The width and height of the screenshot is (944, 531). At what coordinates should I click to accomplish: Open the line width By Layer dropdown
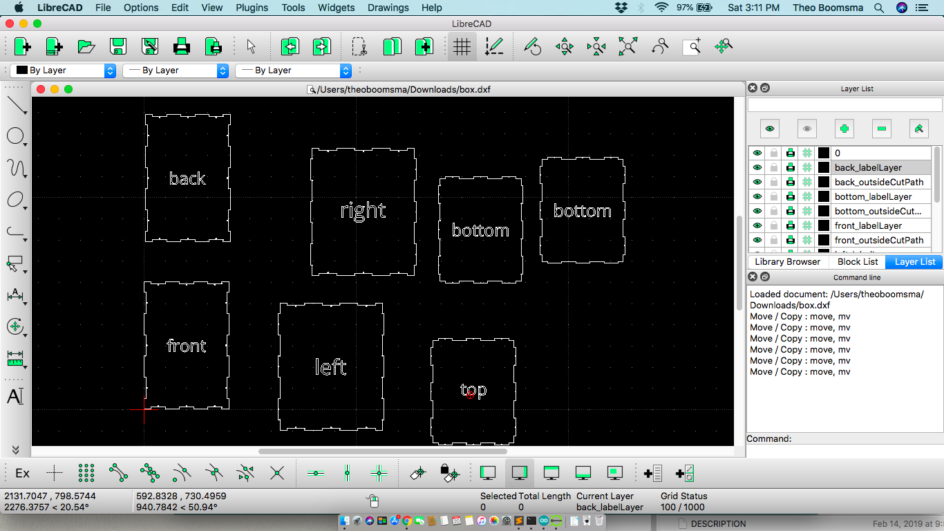[x=176, y=71]
